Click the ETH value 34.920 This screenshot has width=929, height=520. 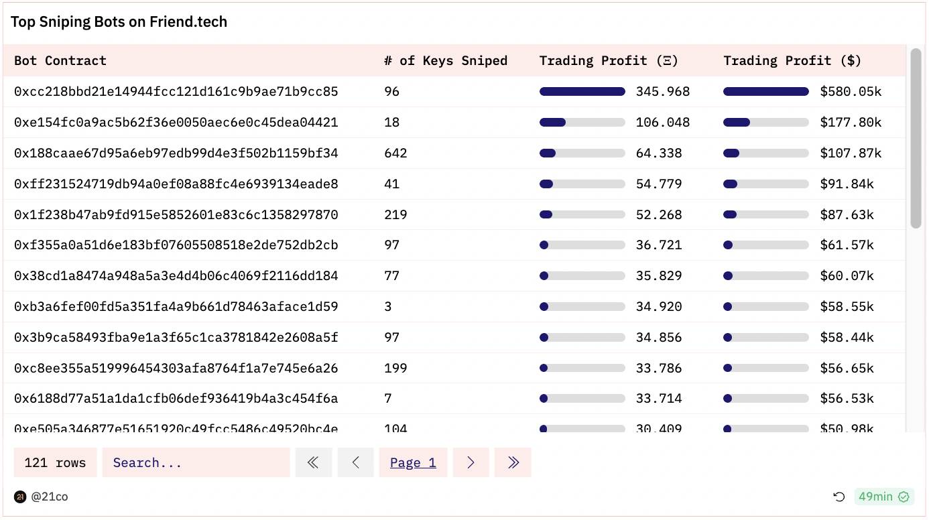(x=659, y=306)
